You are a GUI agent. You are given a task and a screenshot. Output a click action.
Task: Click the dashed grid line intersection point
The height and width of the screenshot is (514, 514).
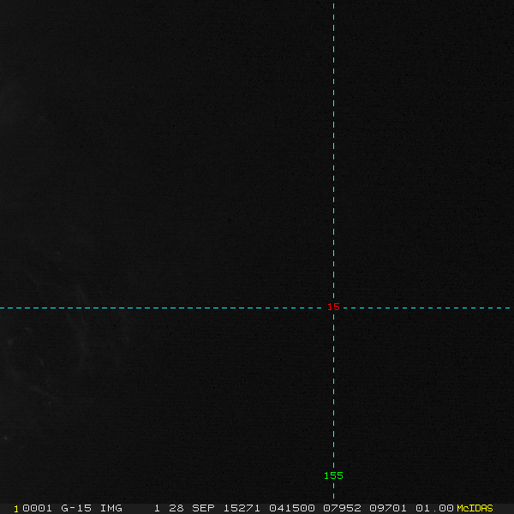(x=333, y=308)
